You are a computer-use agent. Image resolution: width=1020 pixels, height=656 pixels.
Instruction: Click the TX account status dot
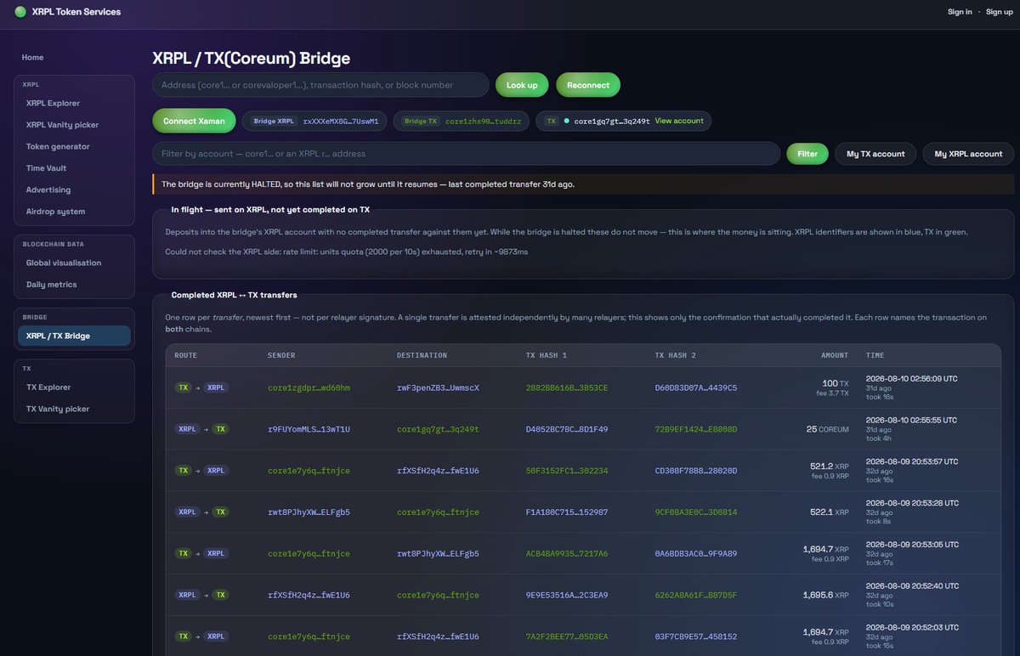pyautogui.click(x=566, y=122)
